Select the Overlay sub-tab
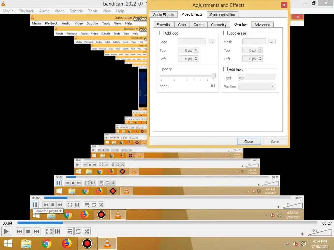The width and height of the screenshot is (334, 250). 240,24
